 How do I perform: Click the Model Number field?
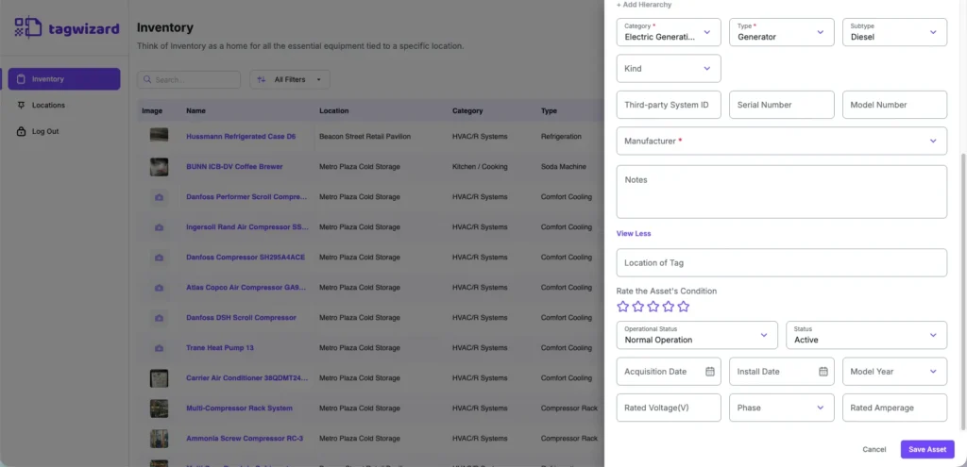pos(895,105)
